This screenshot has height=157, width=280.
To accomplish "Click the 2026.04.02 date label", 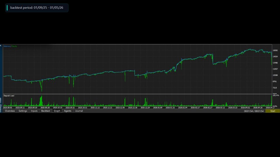I will (x=245, y=108).
